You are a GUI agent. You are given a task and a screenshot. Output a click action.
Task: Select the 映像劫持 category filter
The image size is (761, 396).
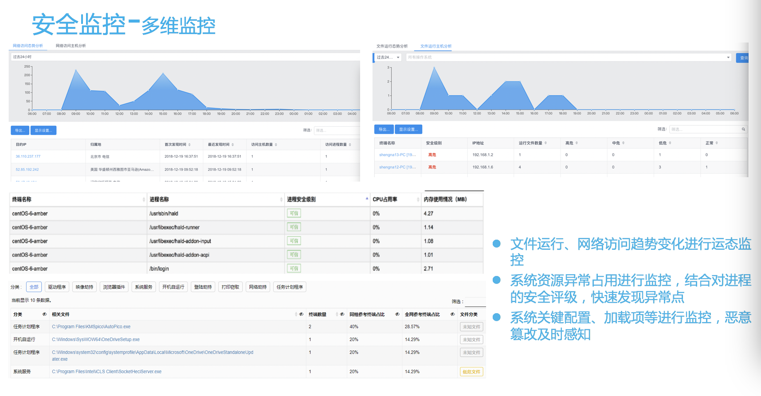(85, 287)
